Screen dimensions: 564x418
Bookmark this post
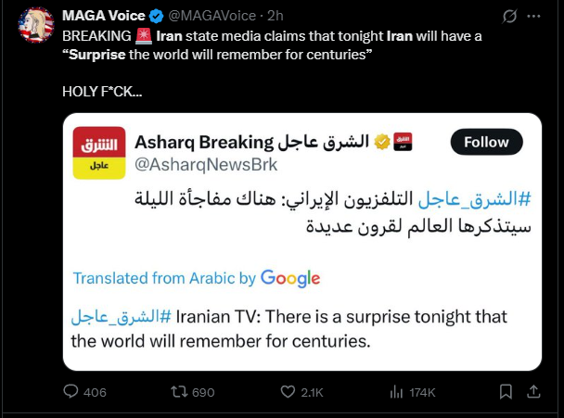click(506, 391)
